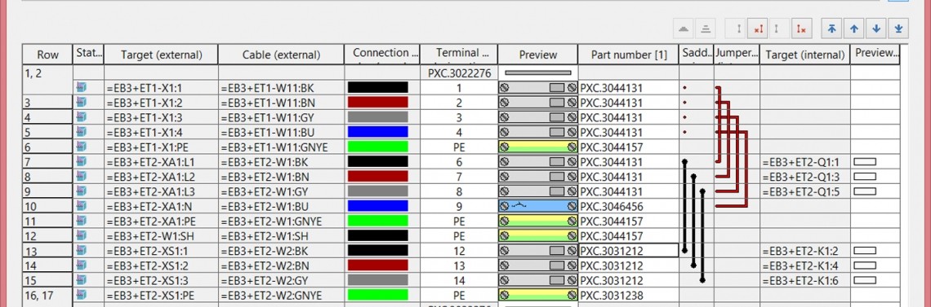Select cable cell =EB3+ET2-W1:BN
The width and height of the screenshot is (931, 307).
(x=281, y=176)
